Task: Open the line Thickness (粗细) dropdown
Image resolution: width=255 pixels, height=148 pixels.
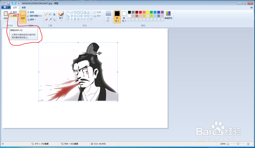Action: (108, 17)
